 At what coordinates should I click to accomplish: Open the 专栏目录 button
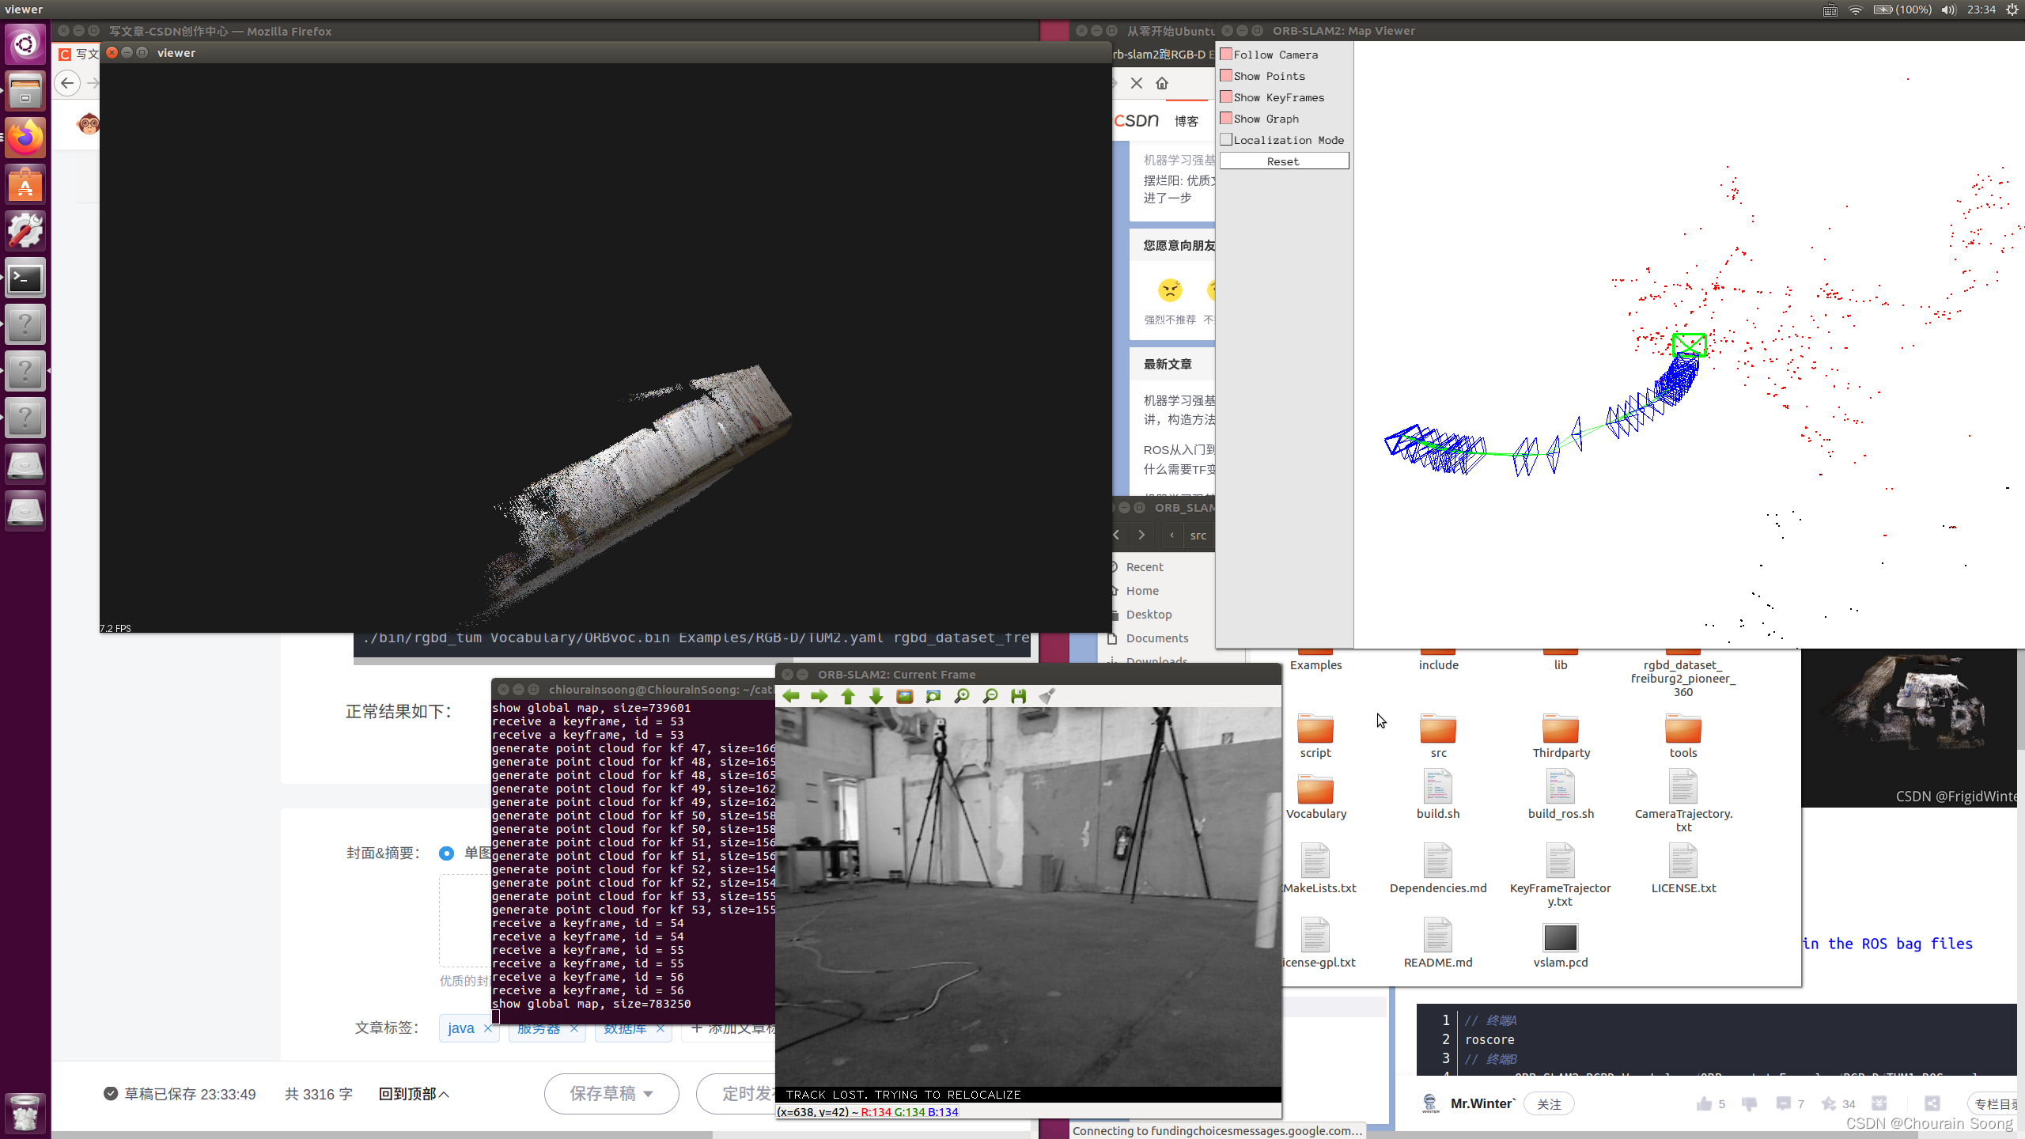(1996, 1104)
